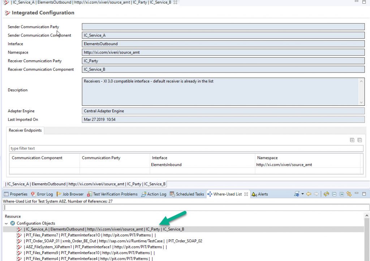Screen dimensions: 370x261
Task: Go forward with the grey right arrow
Action: (316, 194)
